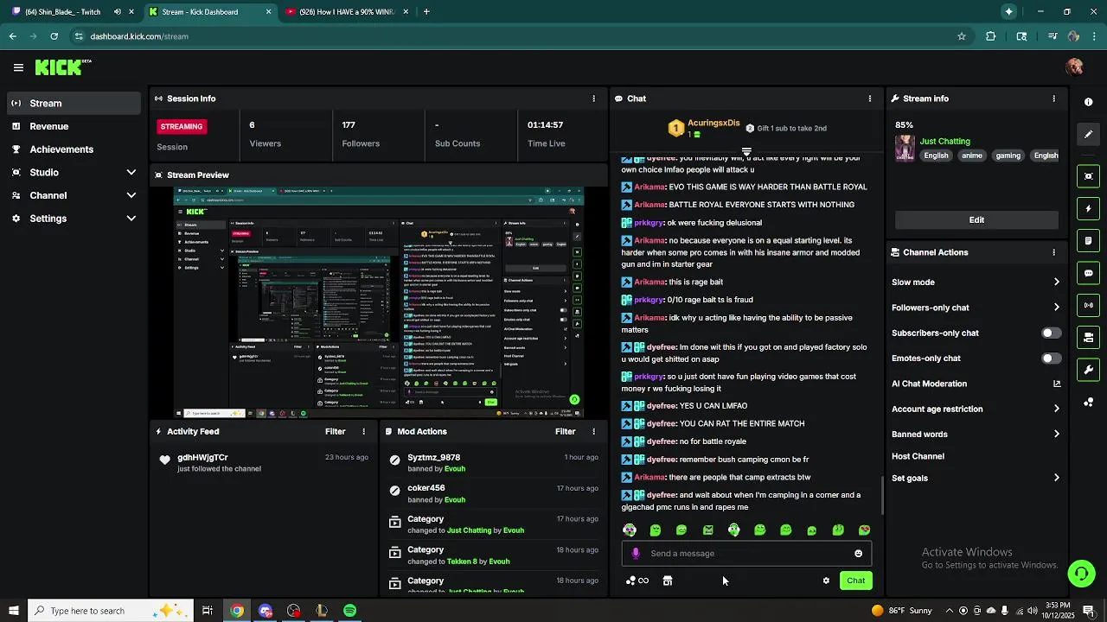The image size is (1107, 622).
Task: Open Spotify from the taskbar
Action: coord(349,611)
